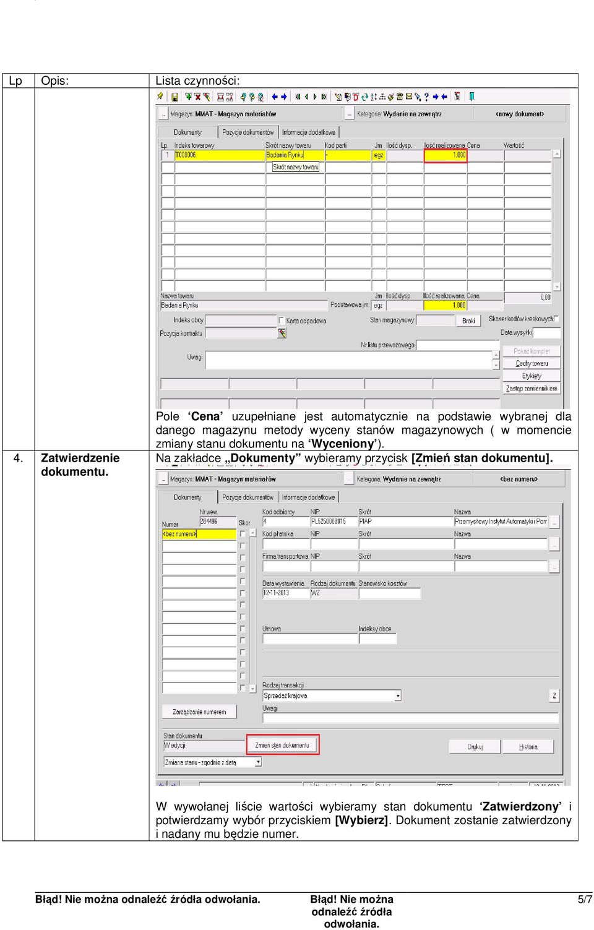Open lookup button next to the Kod odbiorcy Nazwa field
Screen dimensions: 594x930
click(x=554, y=522)
